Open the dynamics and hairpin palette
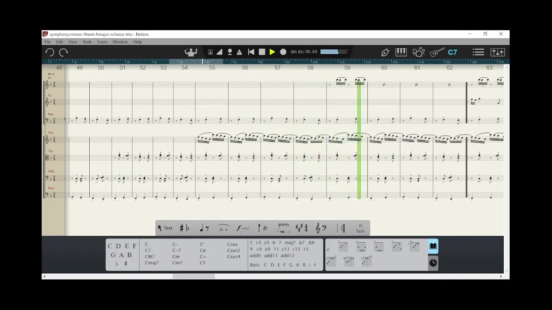 tap(243, 228)
